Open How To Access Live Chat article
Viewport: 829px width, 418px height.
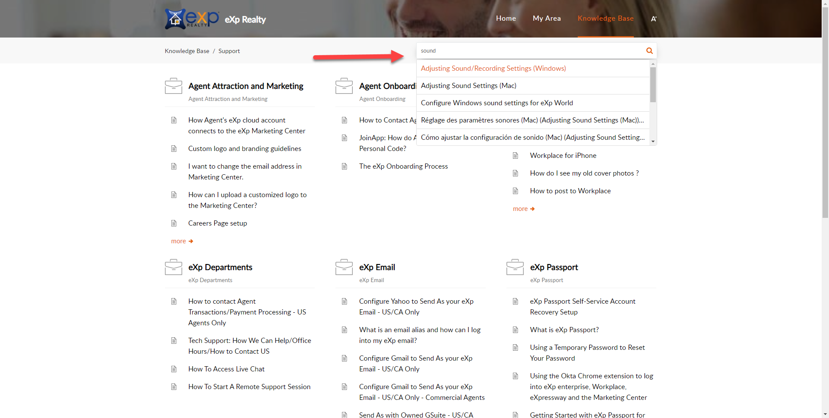pyautogui.click(x=226, y=369)
